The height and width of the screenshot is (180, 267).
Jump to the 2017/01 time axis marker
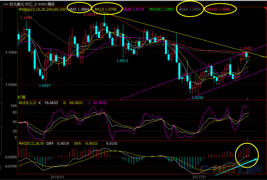pyautogui.click(x=199, y=177)
